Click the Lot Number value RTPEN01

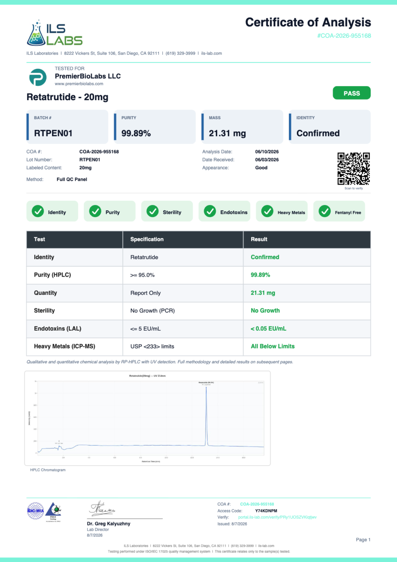90,160
